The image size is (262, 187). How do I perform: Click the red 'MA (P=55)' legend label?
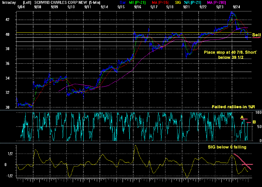[160, 3]
